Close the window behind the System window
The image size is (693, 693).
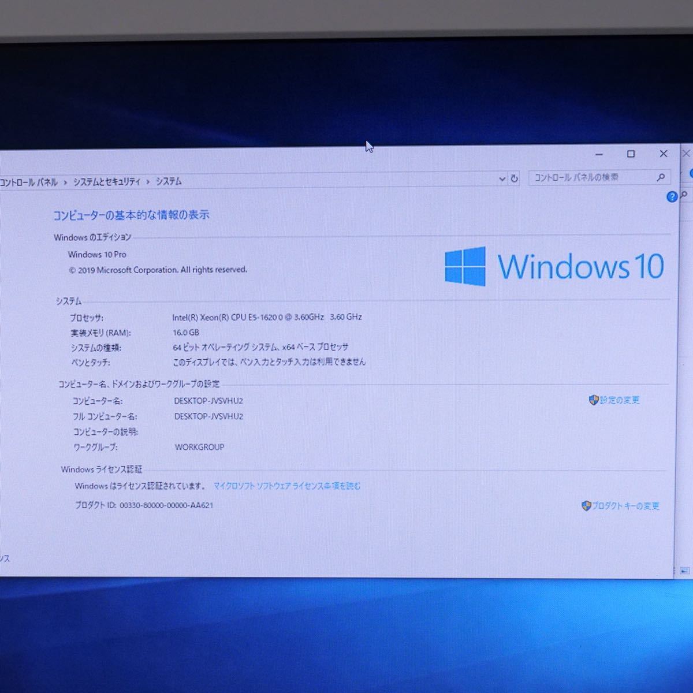tap(686, 154)
